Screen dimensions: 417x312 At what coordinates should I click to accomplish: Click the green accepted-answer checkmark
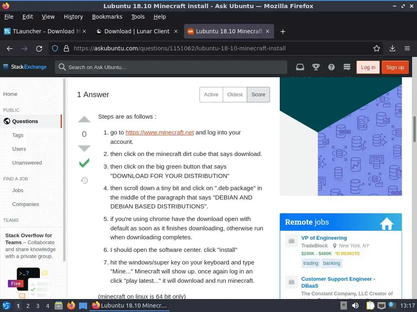84,163
